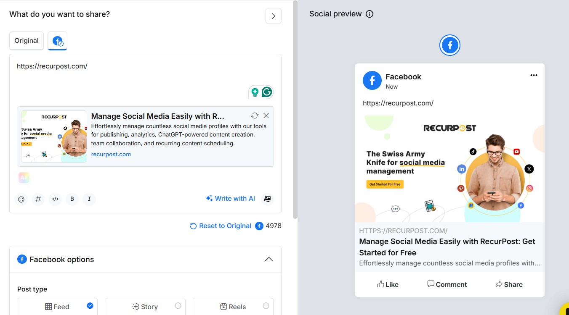The height and width of the screenshot is (315, 569).
Task: Dismiss the link preview with the X
Action: coord(266,115)
